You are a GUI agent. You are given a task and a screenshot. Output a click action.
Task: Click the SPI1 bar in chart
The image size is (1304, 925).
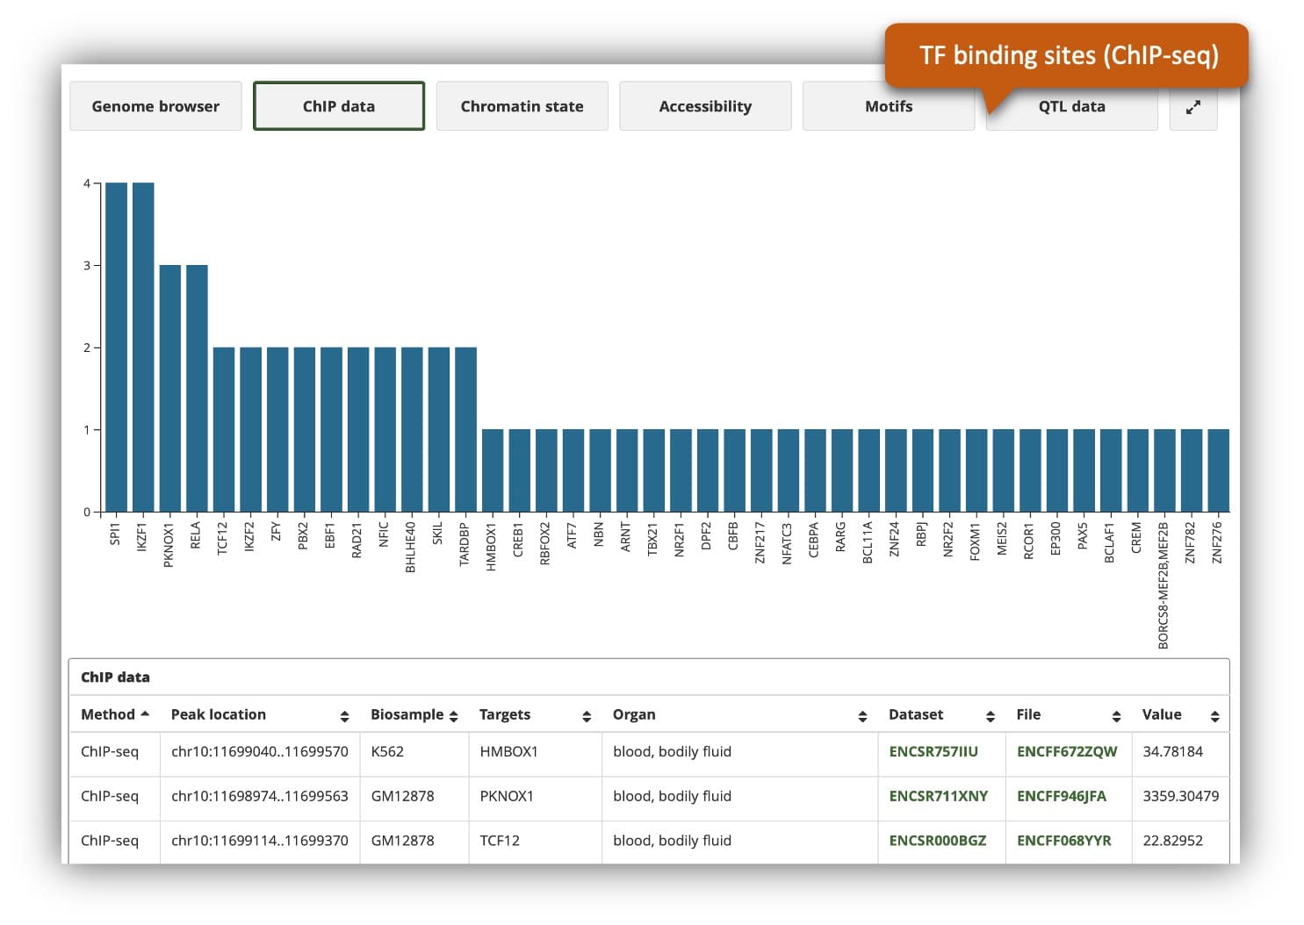(x=116, y=347)
